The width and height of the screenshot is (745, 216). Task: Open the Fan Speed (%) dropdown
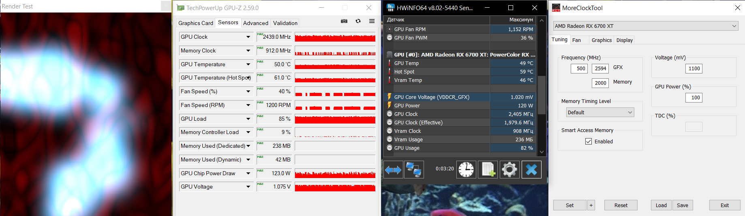[248, 91]
